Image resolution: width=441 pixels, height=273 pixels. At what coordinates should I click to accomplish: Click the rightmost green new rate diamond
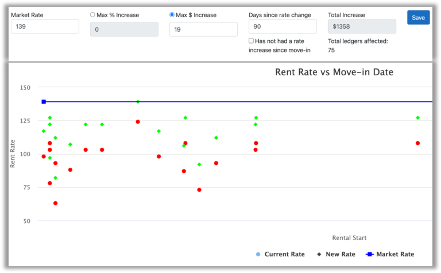click(417, 118)
